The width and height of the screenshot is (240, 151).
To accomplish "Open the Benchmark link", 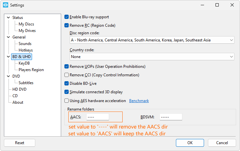I will pyautogui.click(x=139, y=101).
